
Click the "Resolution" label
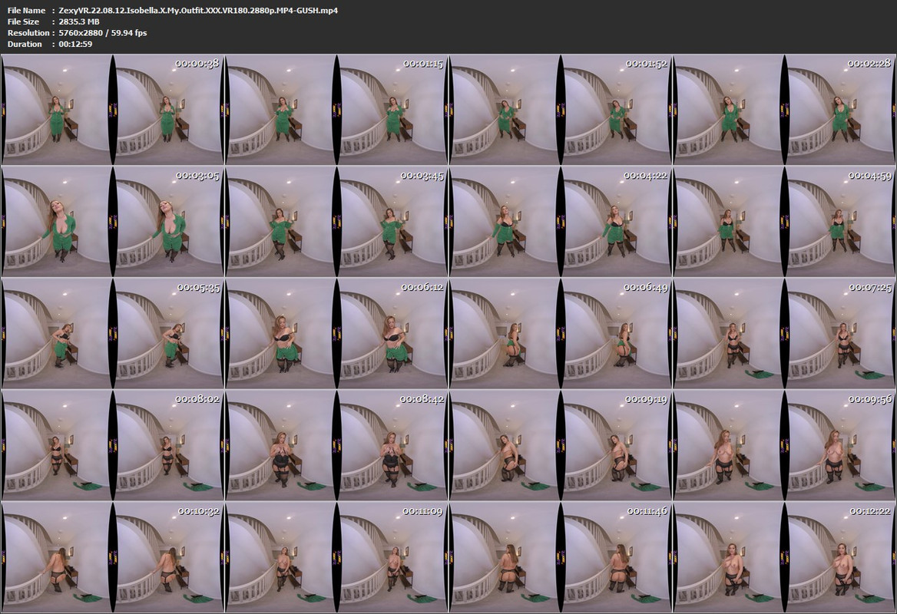[x=28, y=32]
